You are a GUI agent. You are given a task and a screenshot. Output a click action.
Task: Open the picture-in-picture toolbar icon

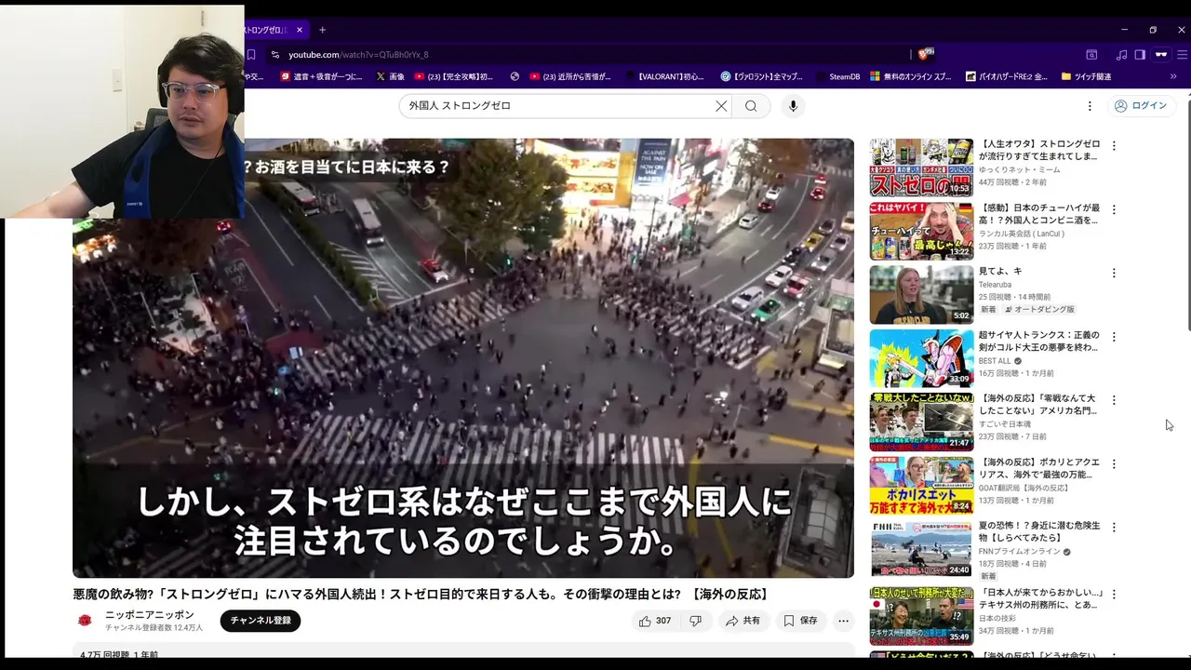tap(1091, 55)
